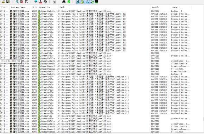Toggle Autoscroll in the toolbar

pyautogui.click(x=22, y=2)
